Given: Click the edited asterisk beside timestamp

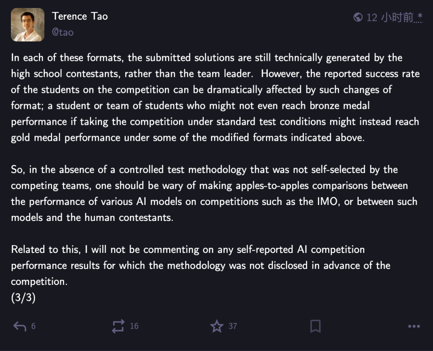Looking at the screenshot, I should coord(420,16).
